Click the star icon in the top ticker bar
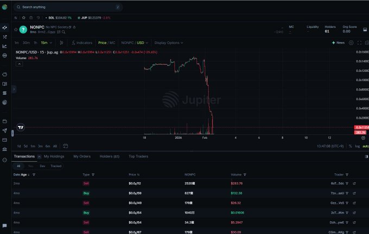The height and width of the screenshot is (234, 369). (23, 18)
